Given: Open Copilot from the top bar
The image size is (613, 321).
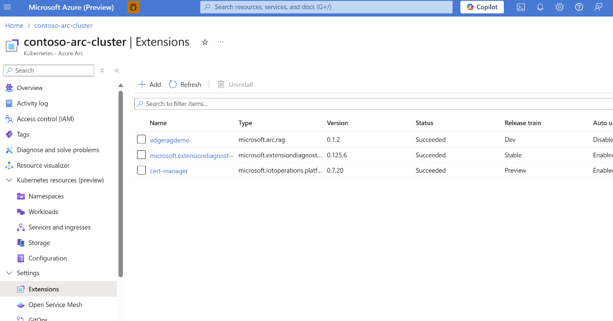Looking at the screenshot, I should coord(482,7).
